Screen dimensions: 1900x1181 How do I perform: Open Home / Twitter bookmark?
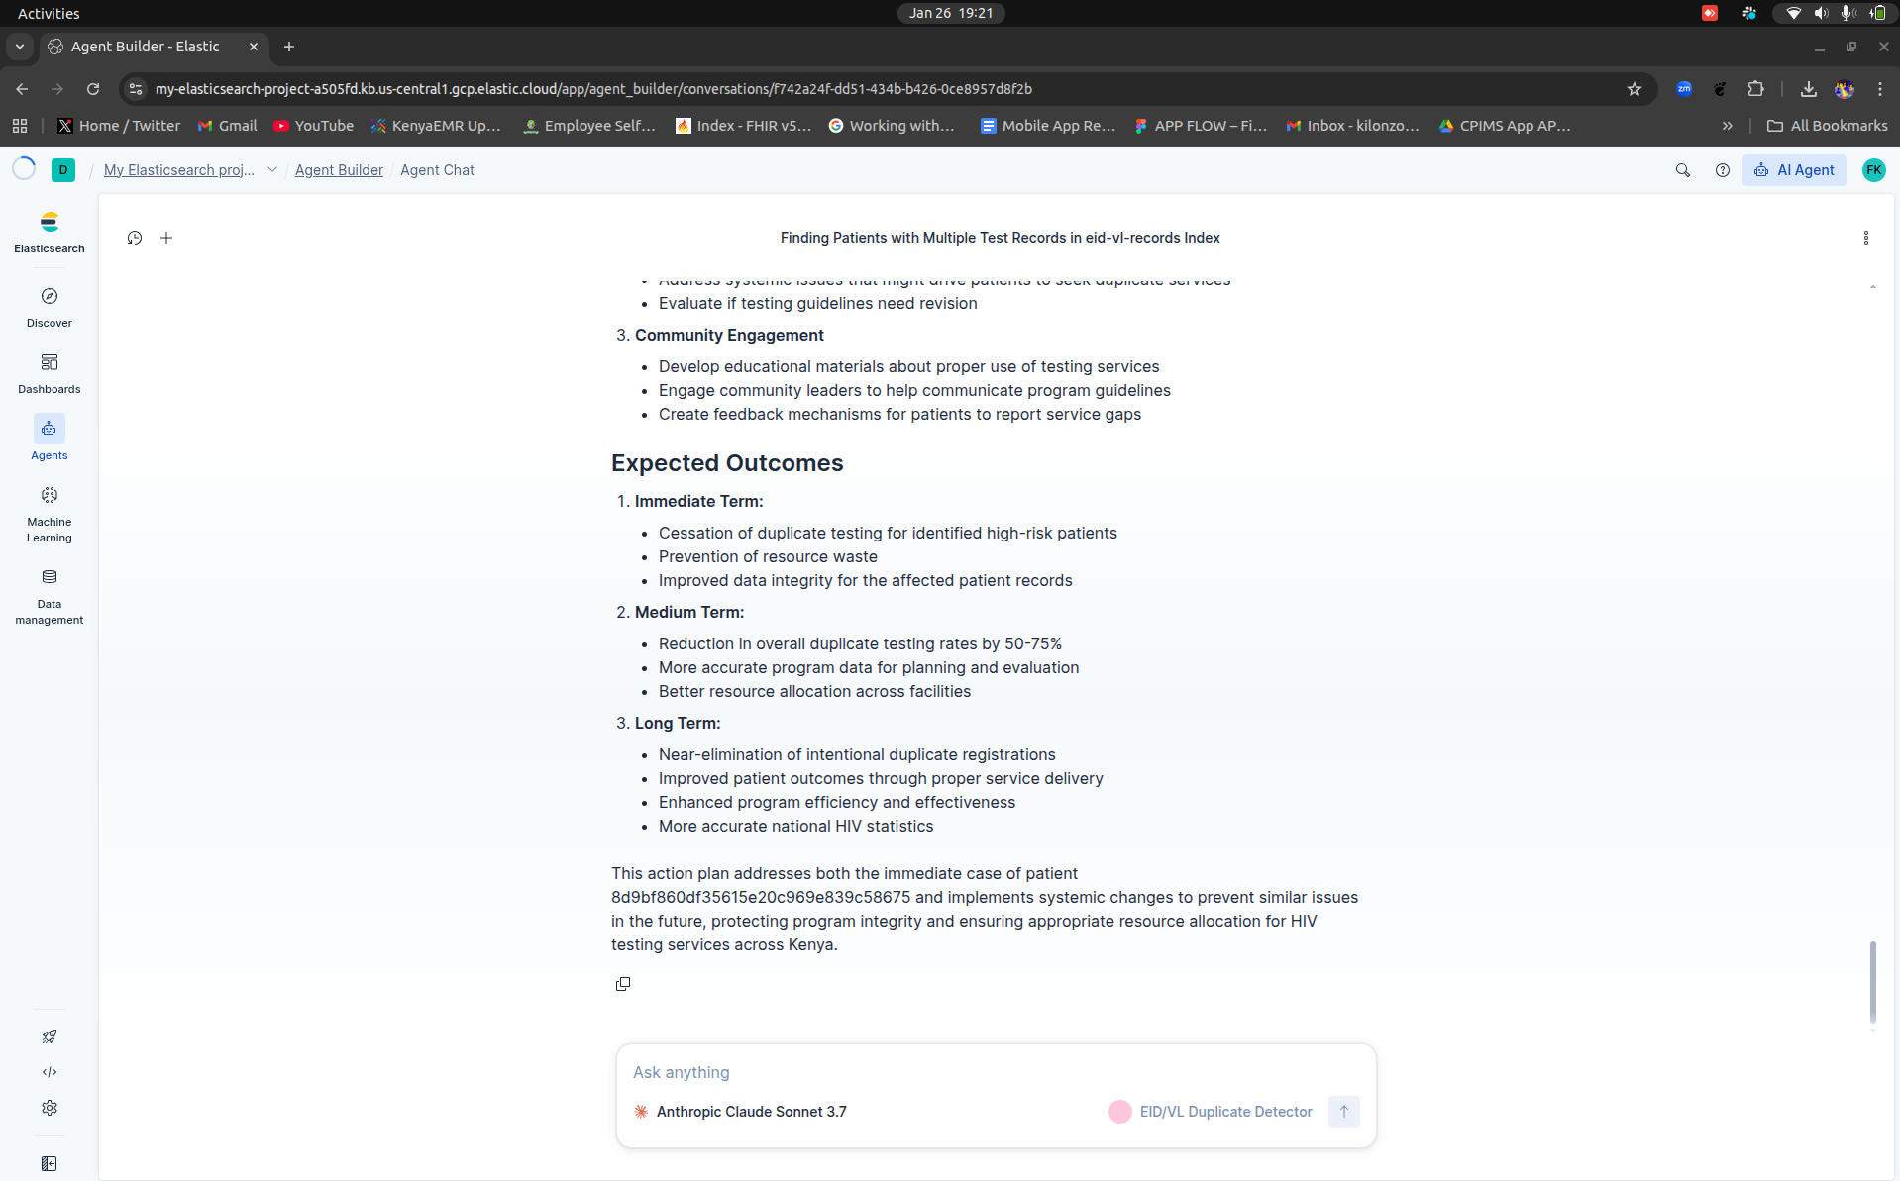pos(119,126)
